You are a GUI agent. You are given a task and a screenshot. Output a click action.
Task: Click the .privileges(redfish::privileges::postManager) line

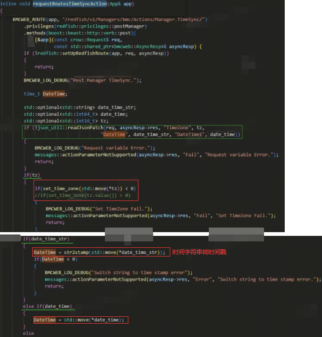point(86,26)
